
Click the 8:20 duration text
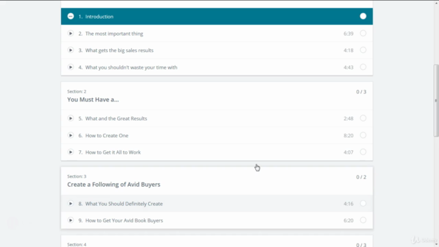pos(348,136)
